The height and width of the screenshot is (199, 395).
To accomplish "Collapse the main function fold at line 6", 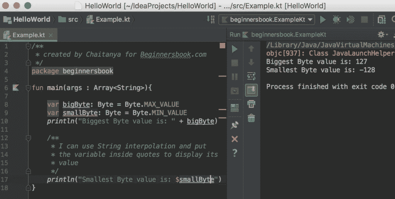I will [x=28, y=88].
